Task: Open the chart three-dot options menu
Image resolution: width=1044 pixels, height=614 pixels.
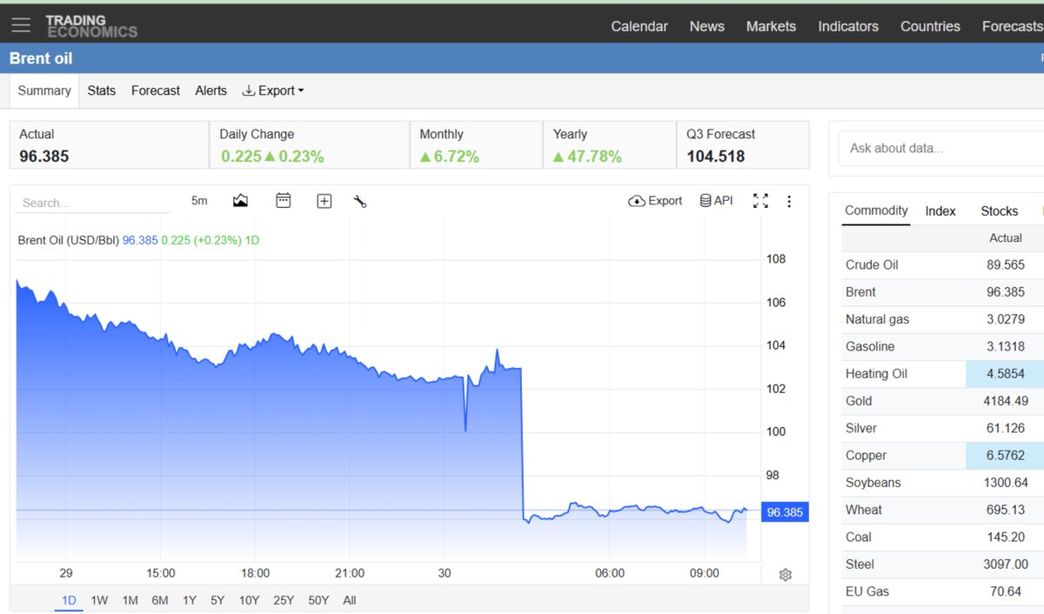Action: (x=789, y=201)
